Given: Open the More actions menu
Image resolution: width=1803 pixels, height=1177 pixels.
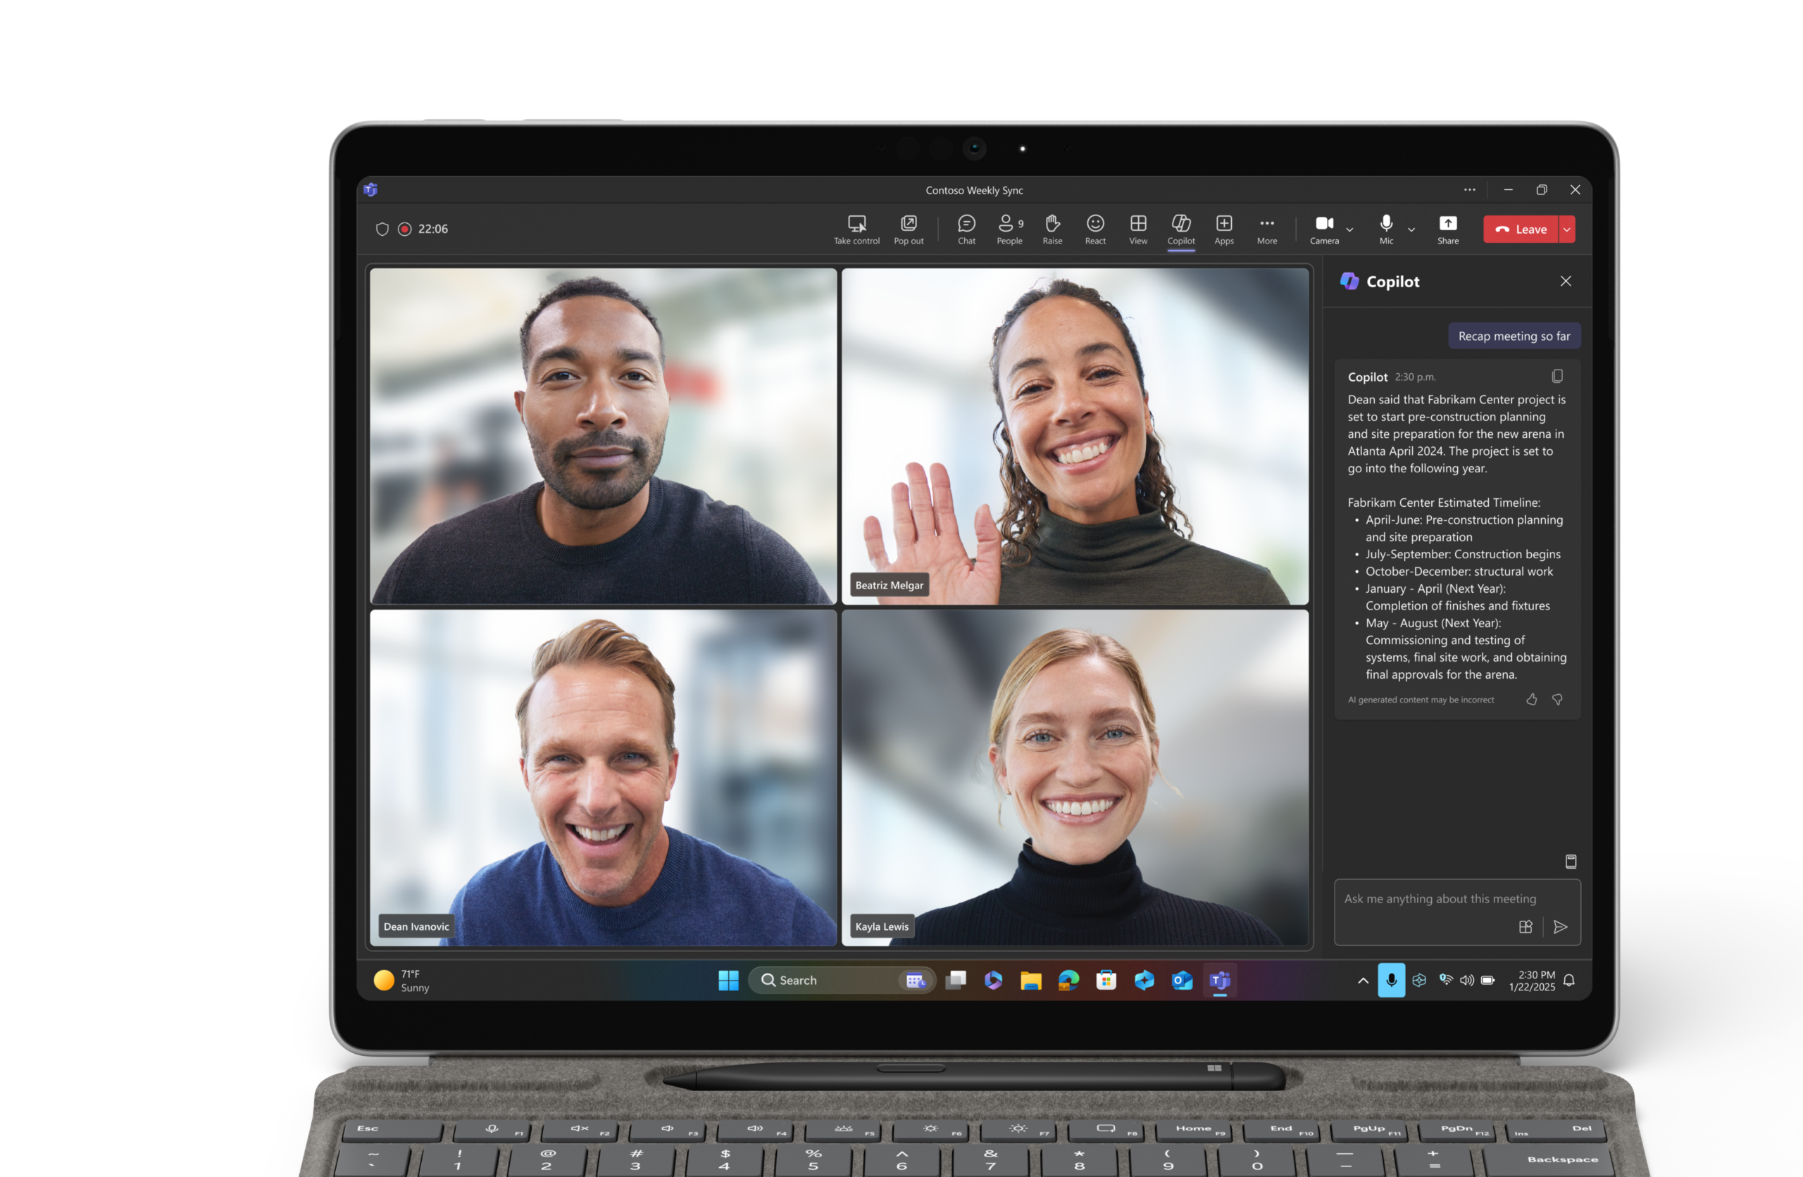Looking at the screenshot, I should pyautogui.click(x=1266, y=229).
